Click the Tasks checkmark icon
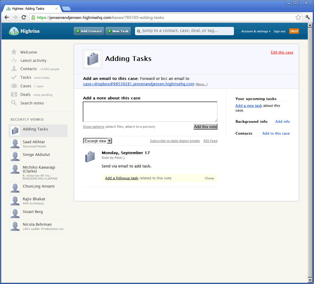 (x=14, y=77)
